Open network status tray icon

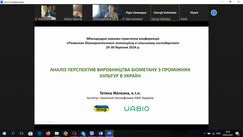pos(213,134)
